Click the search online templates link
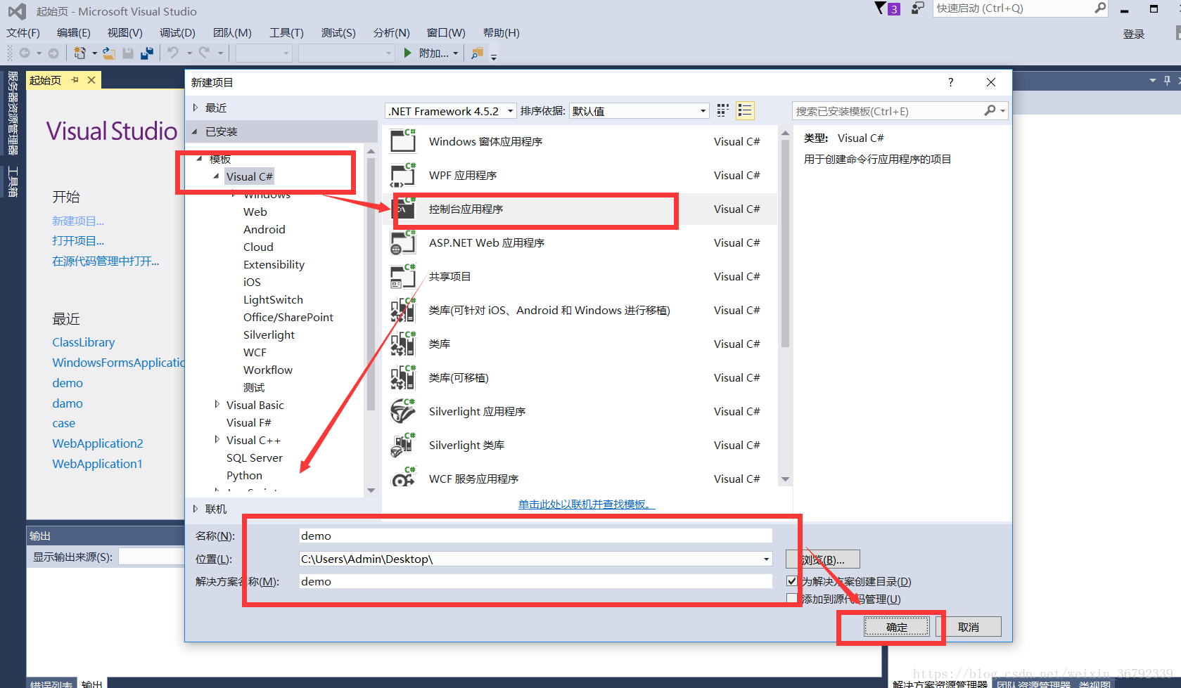This screenshot has width=1181, height=688. 587,504
